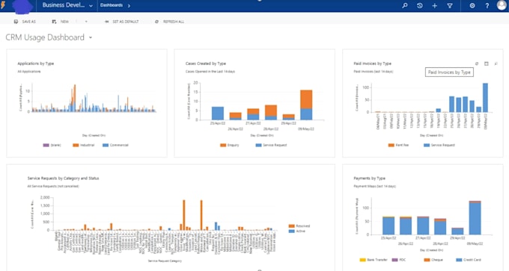
Task: View records grid icon on Paid Invoices chart
Action: coord(487,63)
